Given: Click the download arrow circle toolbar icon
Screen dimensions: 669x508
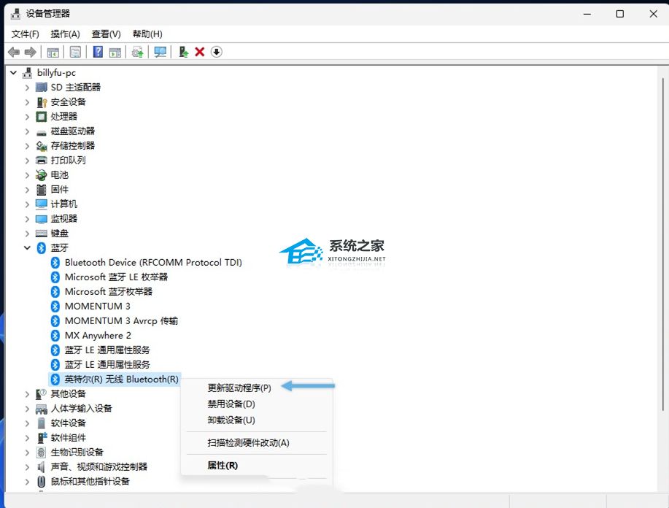Looking at the screenshot, I should click(x=217, y=52).
